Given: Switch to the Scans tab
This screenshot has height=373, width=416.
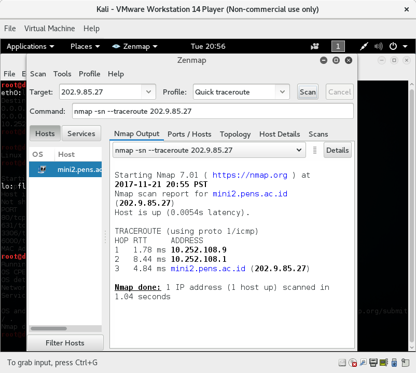Looking at the screenshot, I should click(318, 134).
